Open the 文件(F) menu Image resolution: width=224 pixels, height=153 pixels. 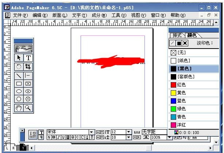(20, 15)
